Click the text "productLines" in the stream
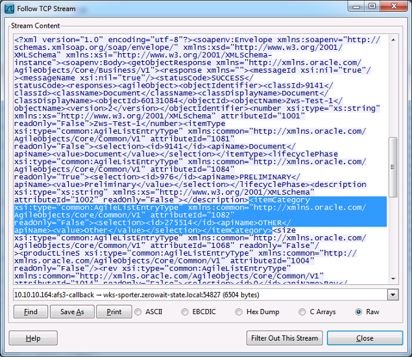 pos(52,253)
